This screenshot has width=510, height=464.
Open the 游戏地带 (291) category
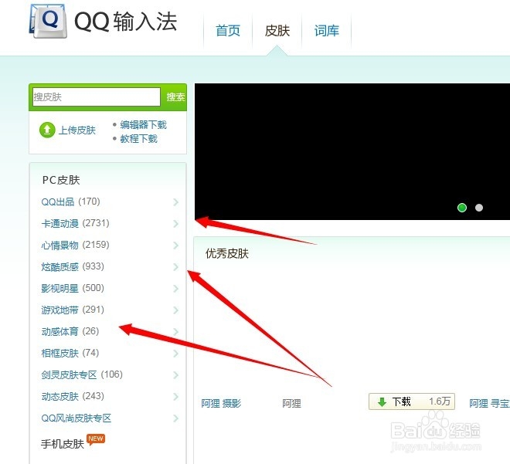coord(73,310)
